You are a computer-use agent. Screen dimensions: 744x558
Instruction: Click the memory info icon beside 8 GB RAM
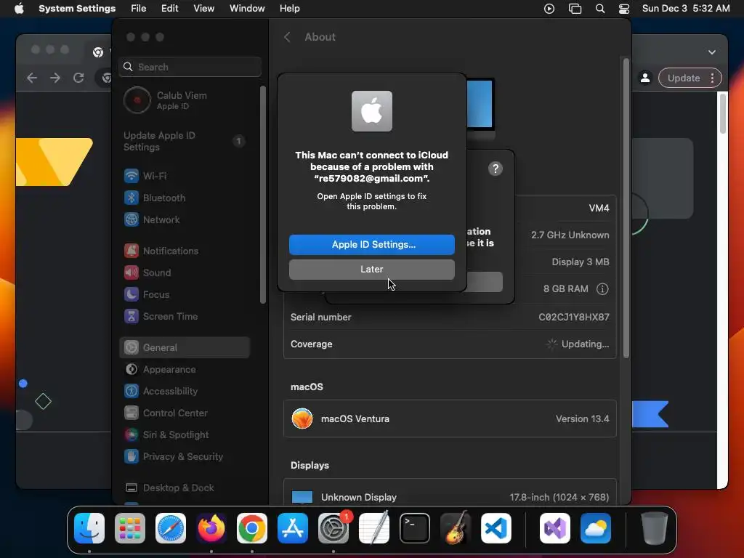pyautogui.click(x=602, y=289)
